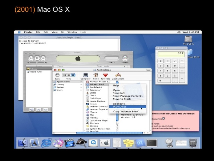Screen dimensions: 214x161
Task: Choose Show Package Contents
Action: (128, 96)
